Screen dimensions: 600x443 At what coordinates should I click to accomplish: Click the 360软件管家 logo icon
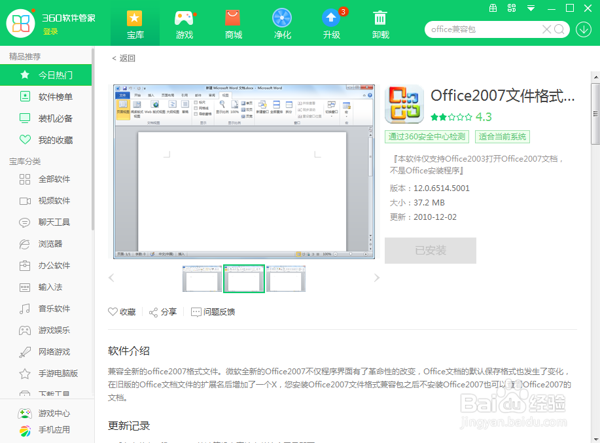21,24
